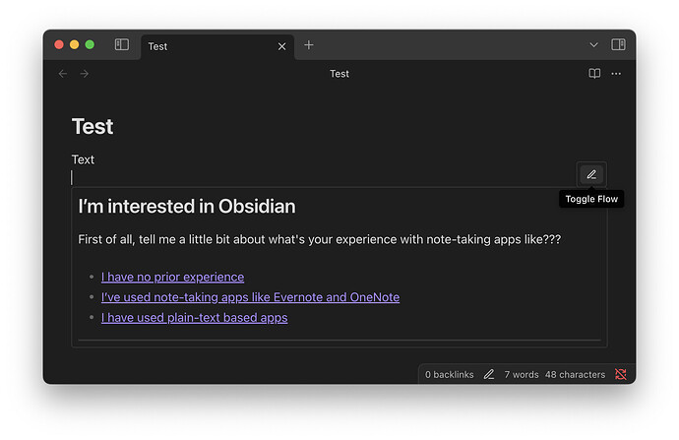
Task: Close the Test tab
Action: coord(281,46)
